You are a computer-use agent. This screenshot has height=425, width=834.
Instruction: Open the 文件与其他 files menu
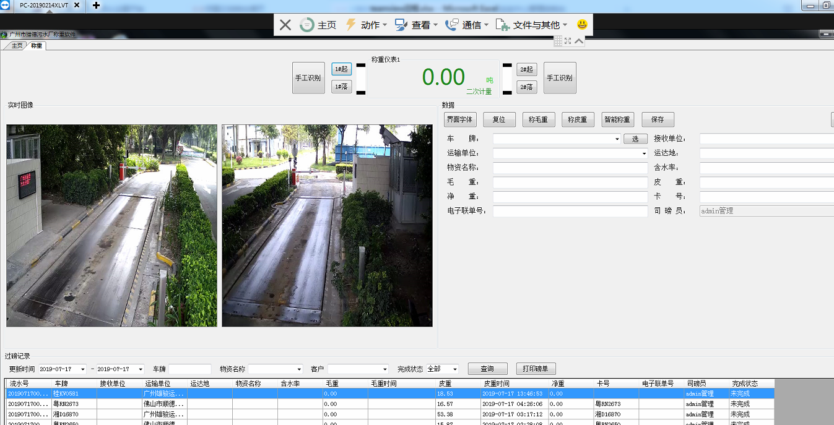(531, 25)
